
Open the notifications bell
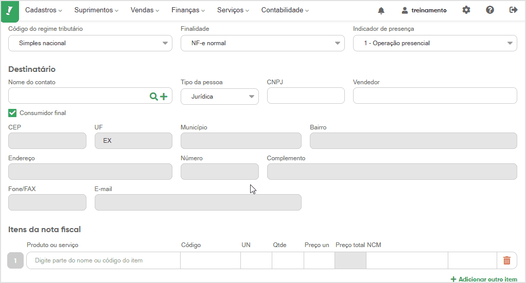381,10
